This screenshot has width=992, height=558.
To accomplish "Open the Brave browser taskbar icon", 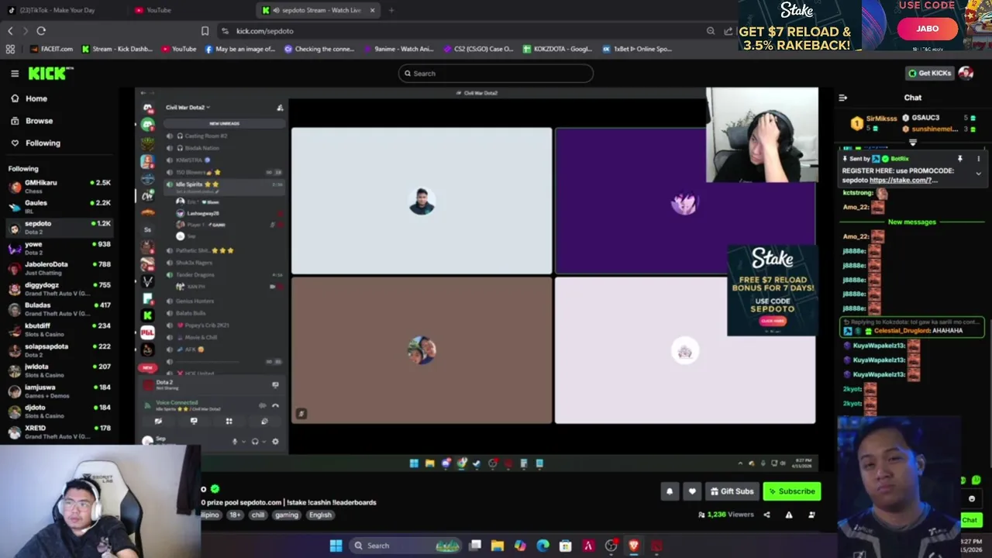I will (x=634, y=546).
